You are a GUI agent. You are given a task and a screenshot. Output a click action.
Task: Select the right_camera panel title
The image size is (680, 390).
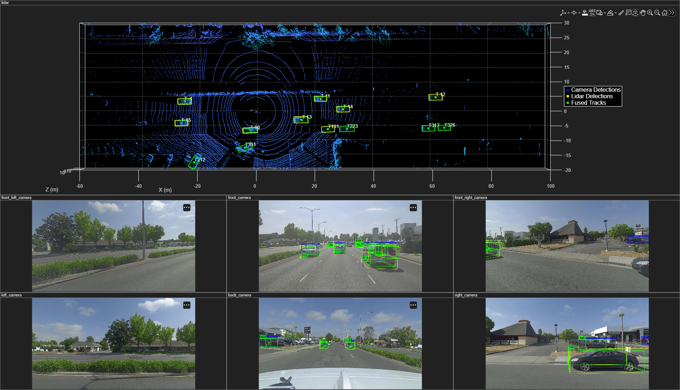click(x=466, y=295)
